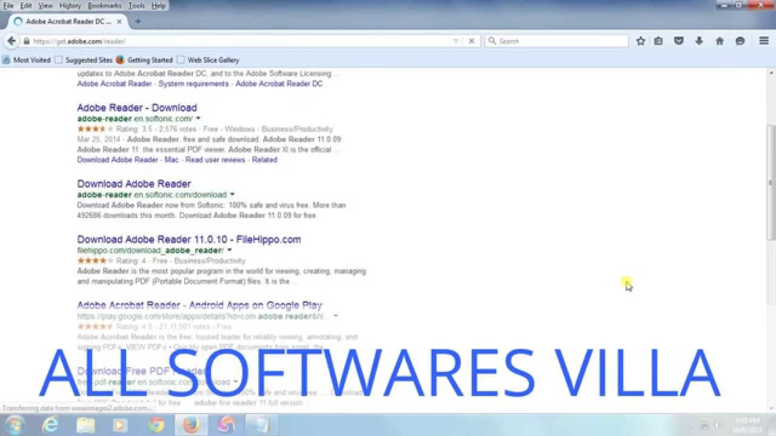Follow the 'System requirements' sitelink

click(193, 84)
